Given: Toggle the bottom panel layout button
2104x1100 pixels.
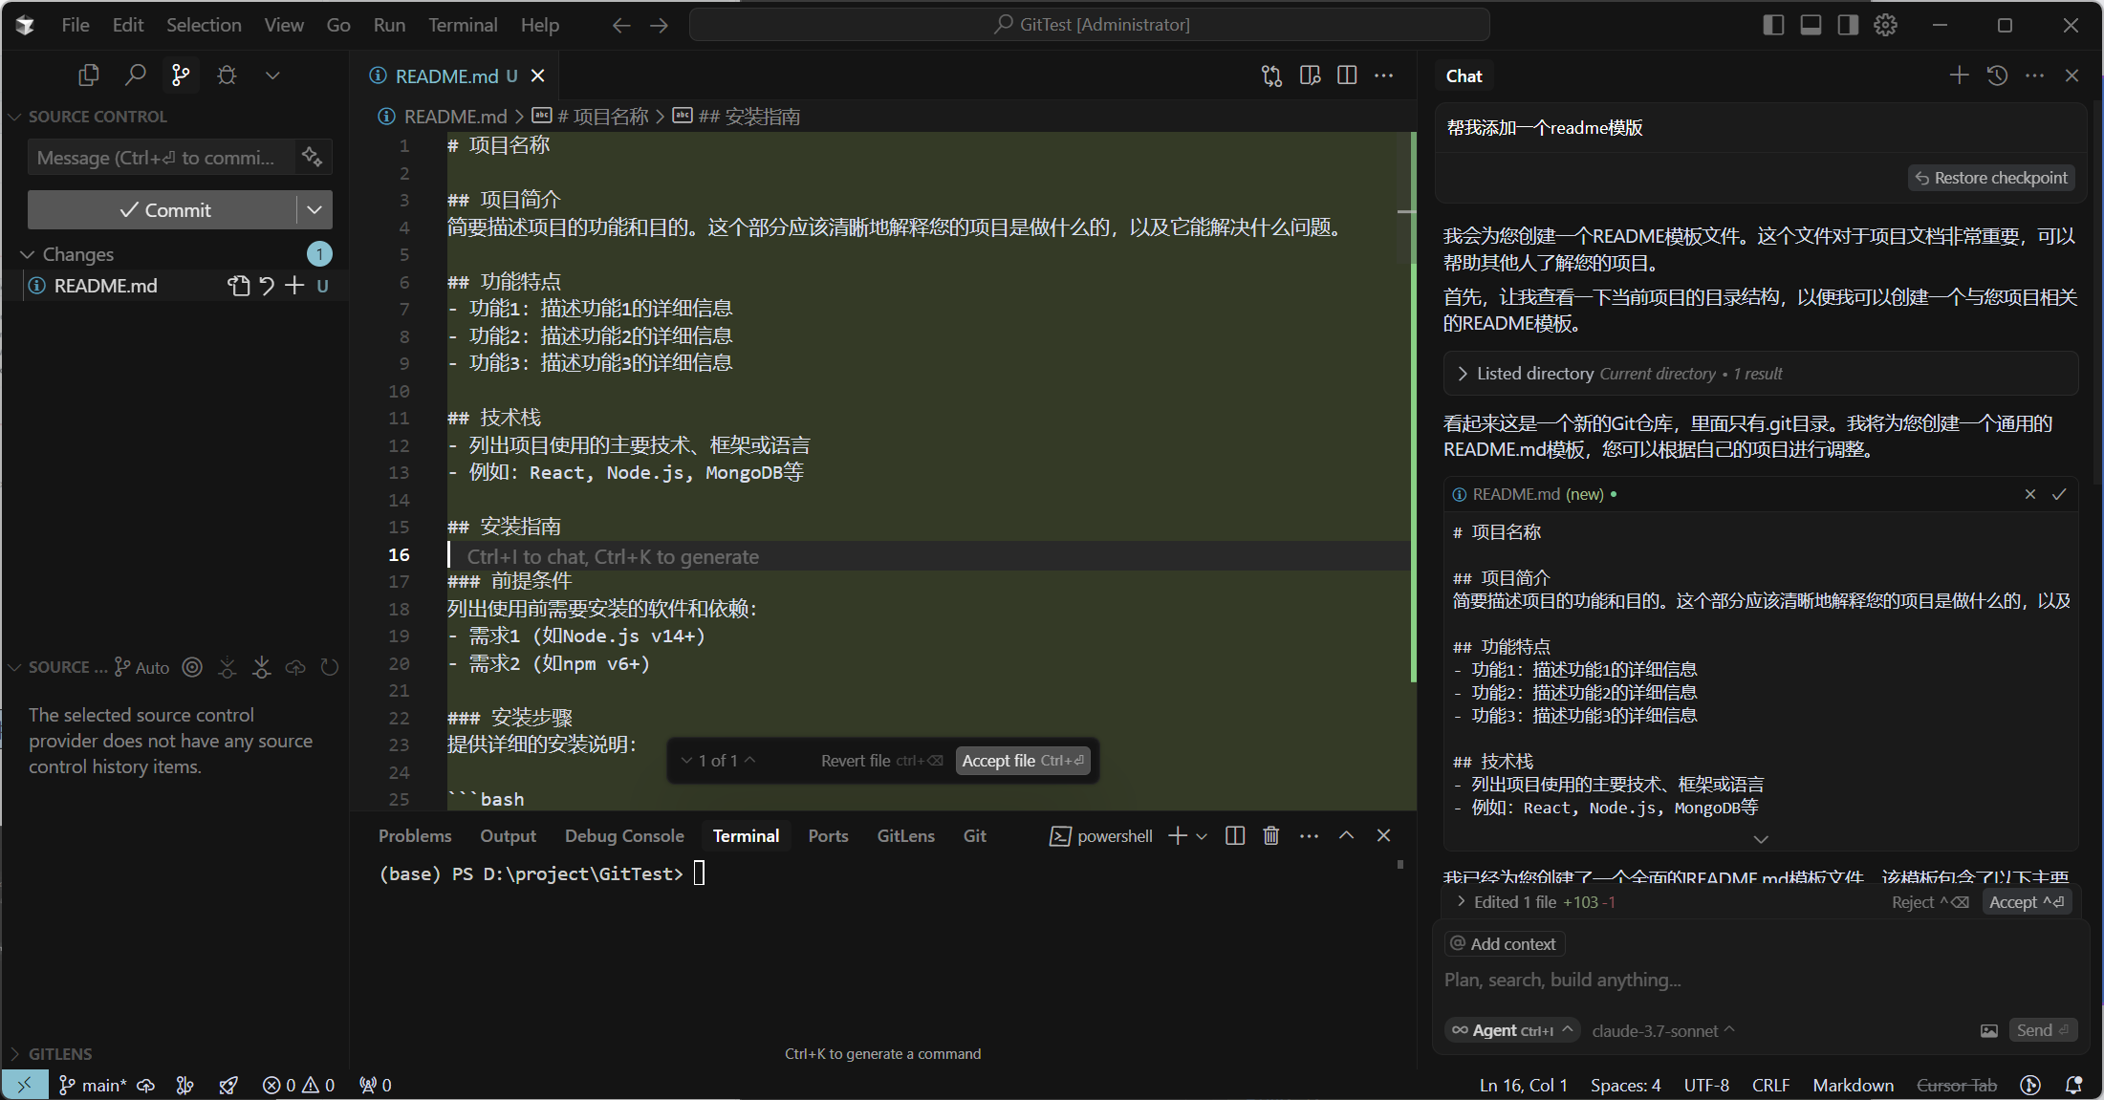Looking at the screenshot, I should (1811, 25).
